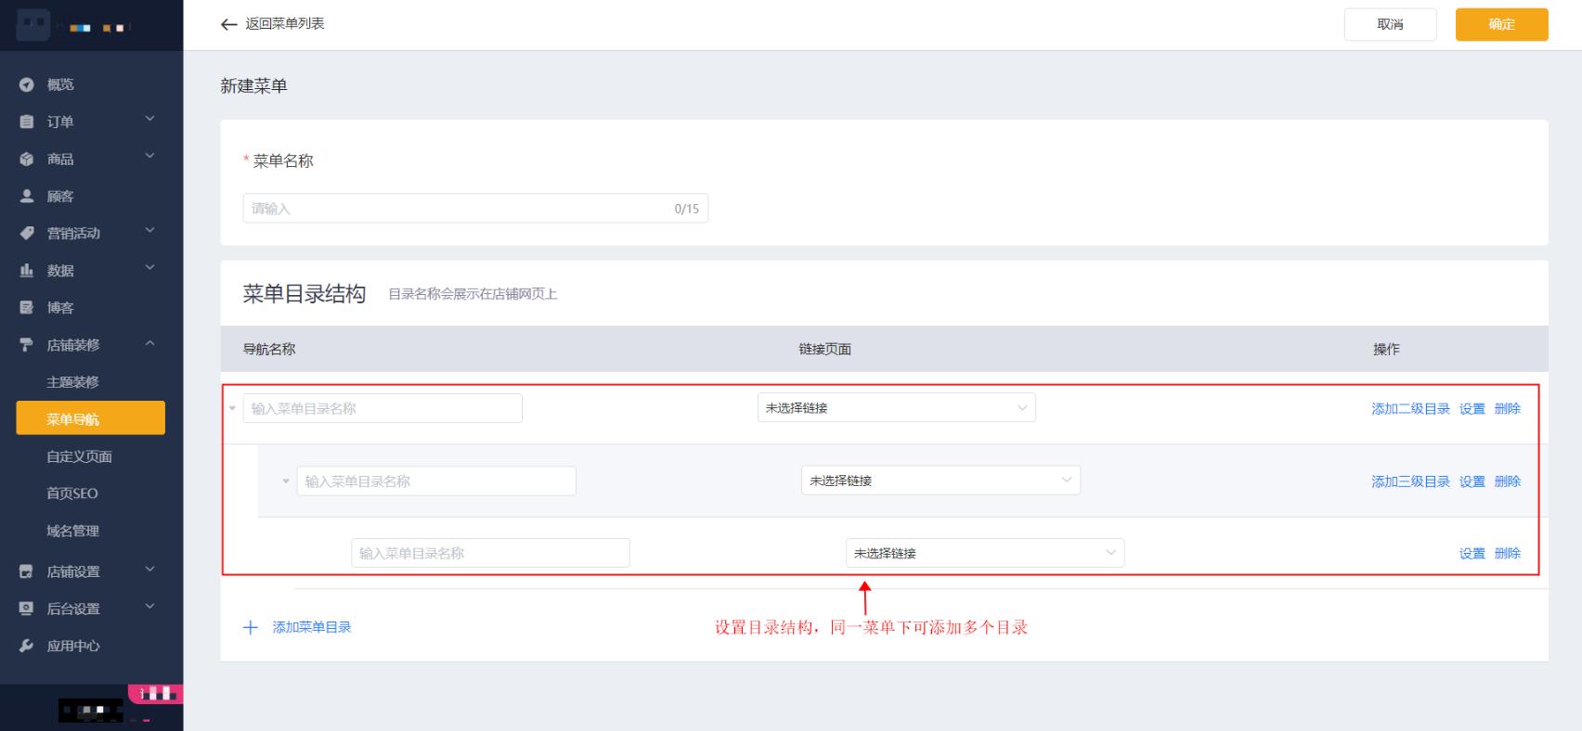Select 域名管理 in the sidebar

72,531
